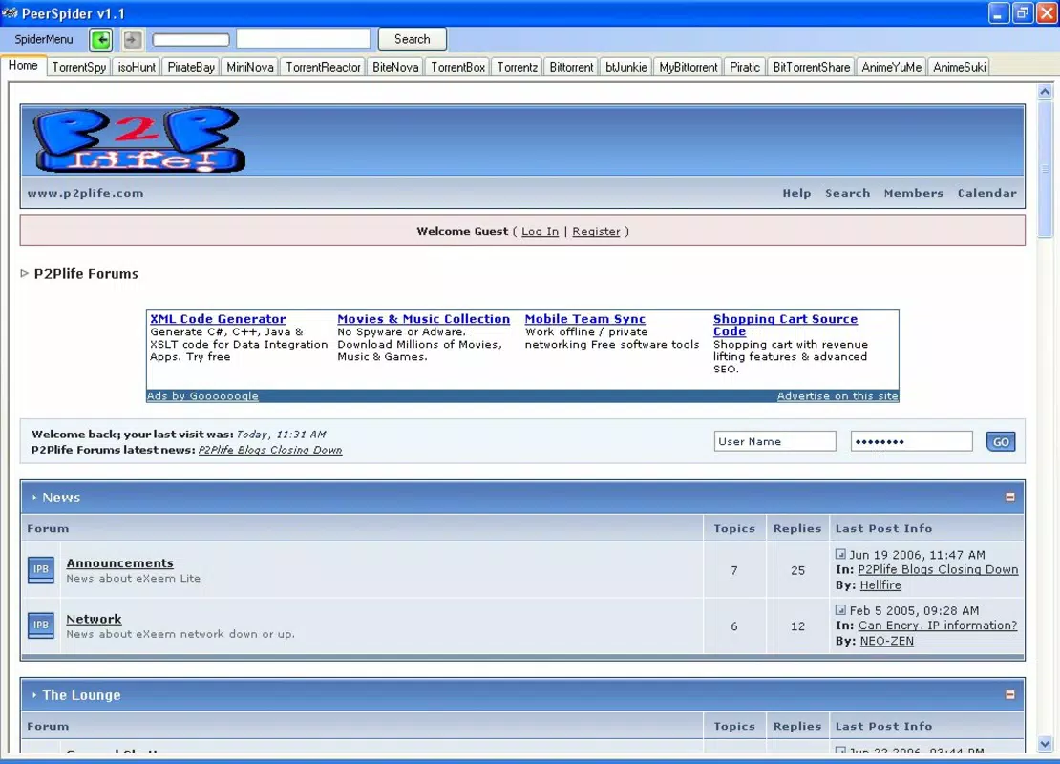
Task: Click the PeerSpider app icon in title bar
Action: (x=10, y=12)
